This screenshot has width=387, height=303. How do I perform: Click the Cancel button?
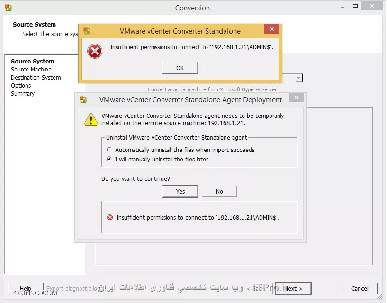point(360,288)
